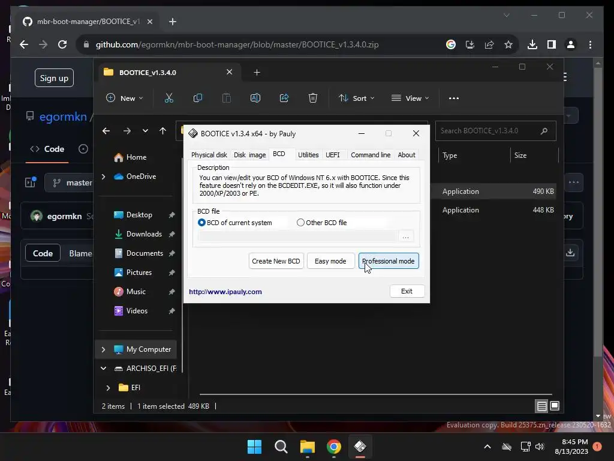Exit the BOOTICE dialog

pyautogui.click(x=407, y=291)
